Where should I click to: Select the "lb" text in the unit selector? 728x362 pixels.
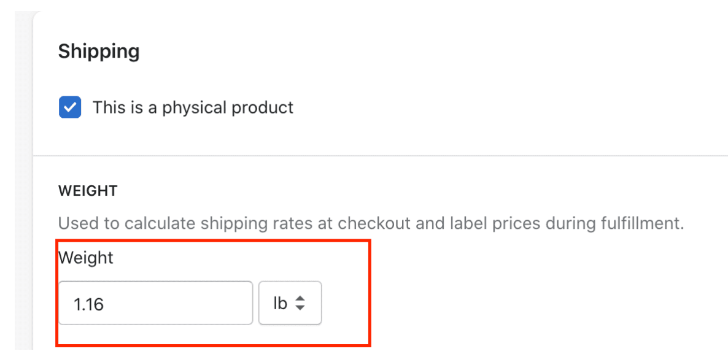[x=280, y=303]
